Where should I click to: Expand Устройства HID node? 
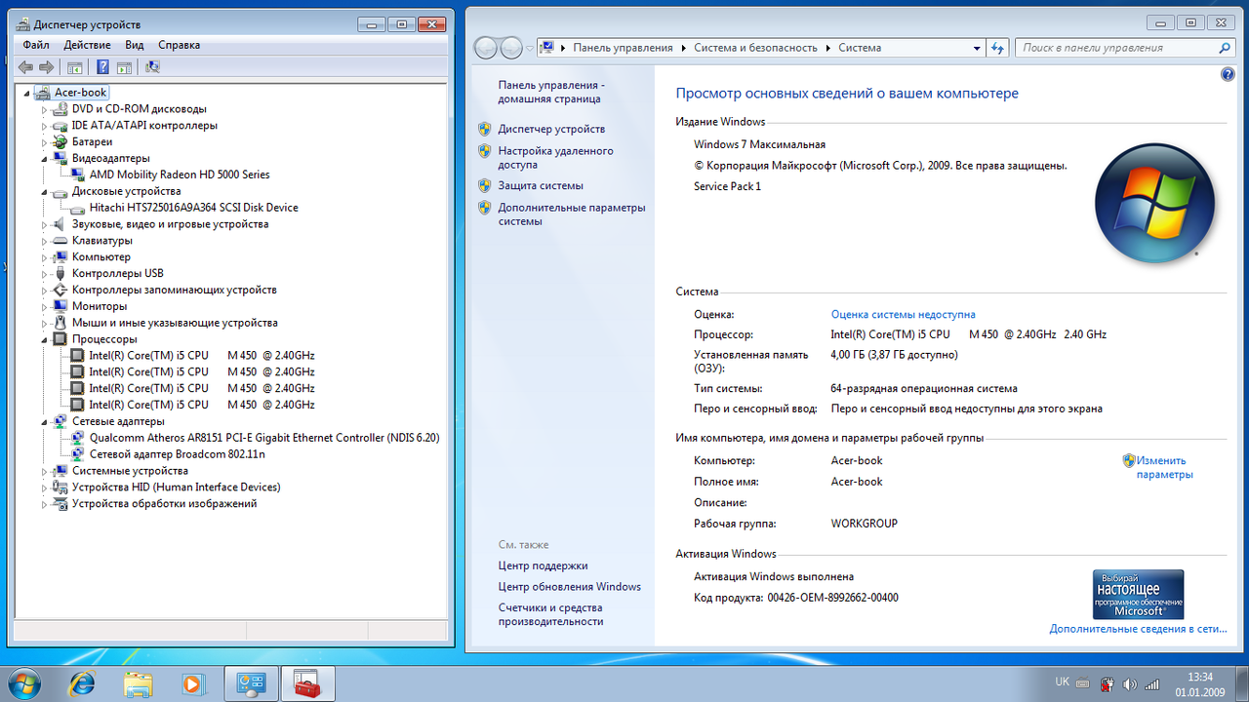tap(44, 487)
